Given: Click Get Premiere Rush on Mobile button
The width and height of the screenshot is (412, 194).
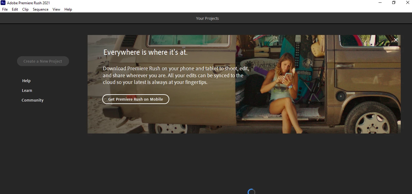Looking at the screenshot, I should [136, 99].
